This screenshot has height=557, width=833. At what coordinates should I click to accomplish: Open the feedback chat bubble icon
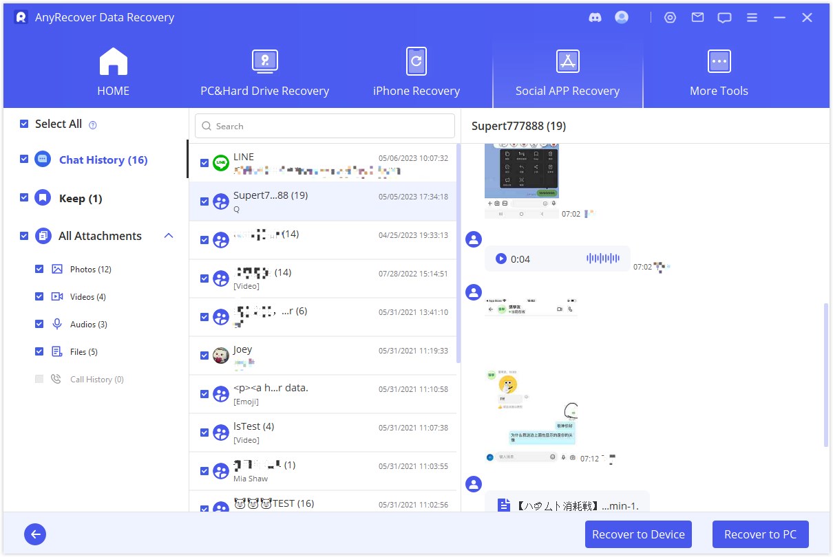point(724,18)
